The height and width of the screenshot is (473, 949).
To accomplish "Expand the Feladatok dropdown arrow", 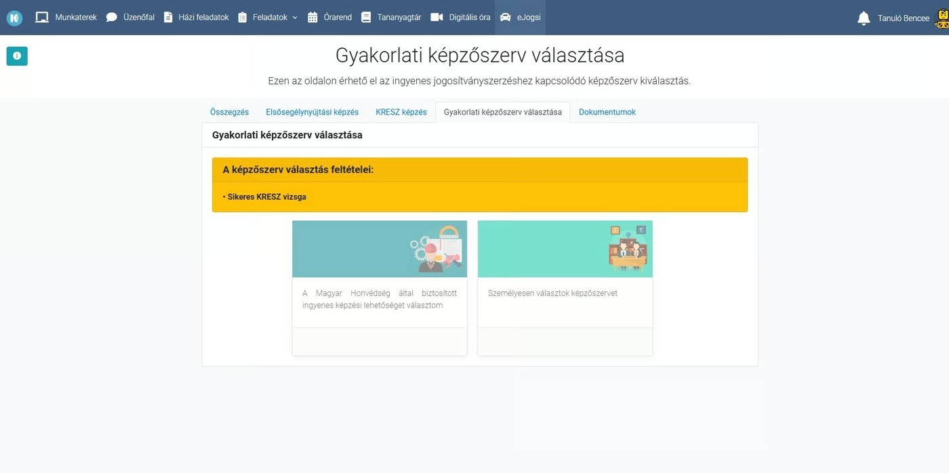I will pos(295,18).
